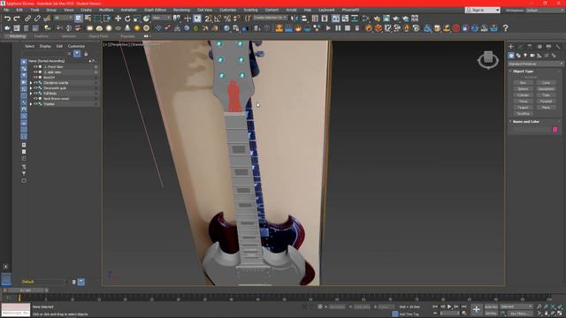
Task: Hide the Full Body object eye icon
Action: click(35, 94)
